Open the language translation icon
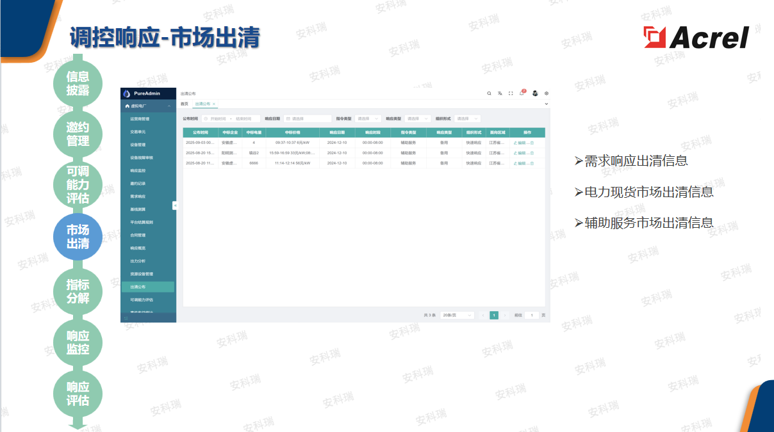The height and width of the screenshot is (432, 774). tap(500, 93)
